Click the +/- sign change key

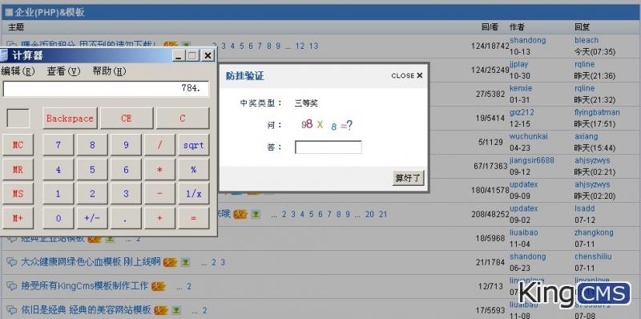92,218
